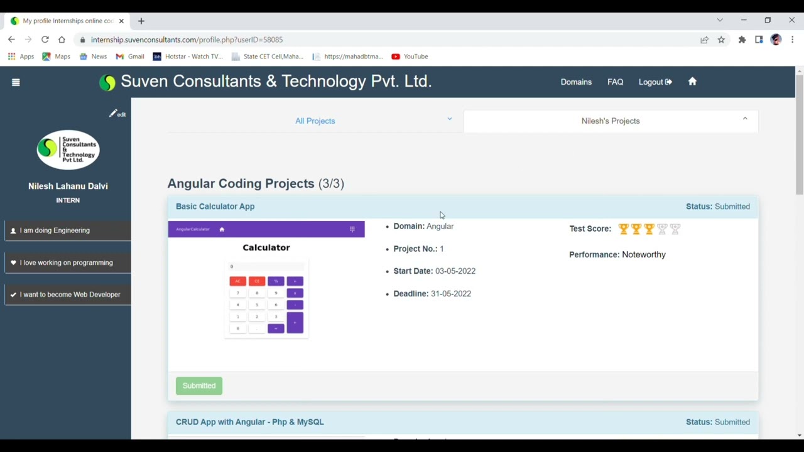Image resolution: width=804 pixels, height=452 pixels.
Task: Toggle the browser side panel icon
Action: pos(759,40)
